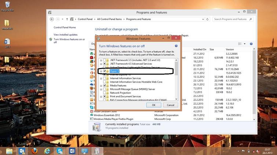Enable Microsoft Message Queue (MSMQ) Server checkbox
The width and height of the screenshot is (277, 155).
[105, 89]
